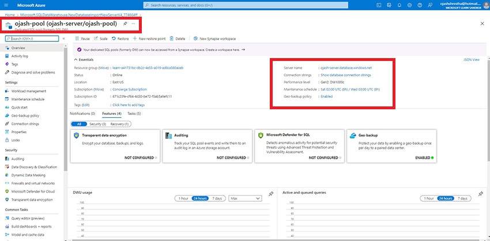Click here to add tags link

tap(129, 105)
